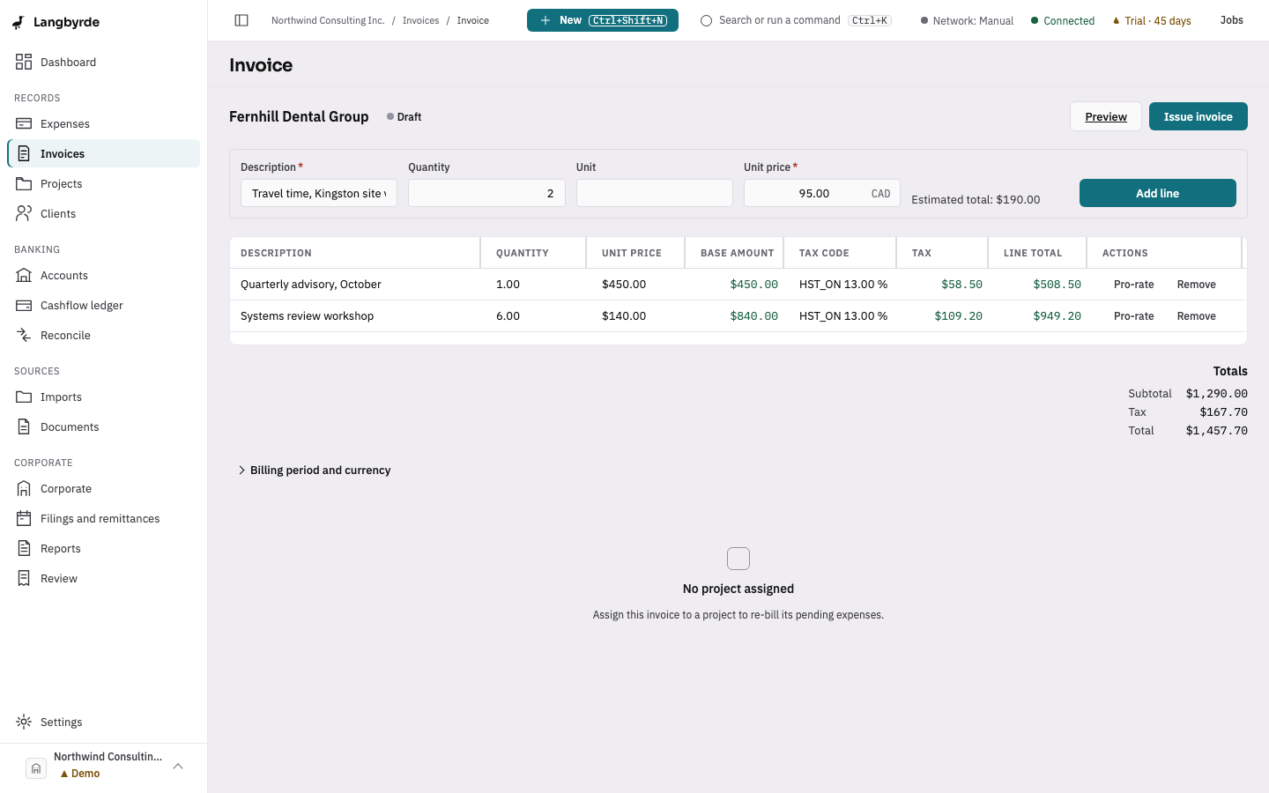Navigate to Clients
Image resolution: width=1269 pixels, height=793 pixels.
coord(103,213)
